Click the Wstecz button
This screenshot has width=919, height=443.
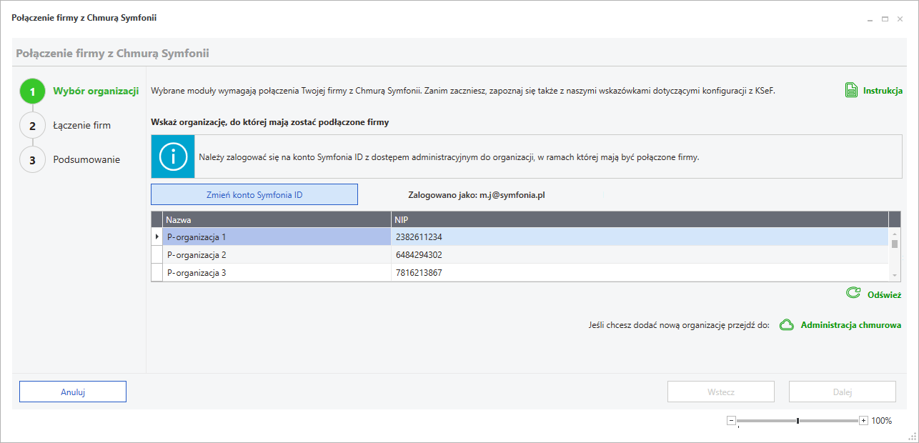[721, 392]
